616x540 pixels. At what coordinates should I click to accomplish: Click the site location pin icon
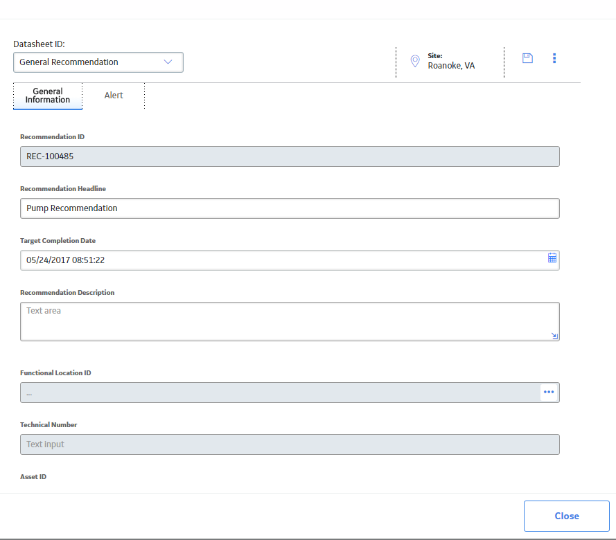pyautogui.click(x=415, y=61)
